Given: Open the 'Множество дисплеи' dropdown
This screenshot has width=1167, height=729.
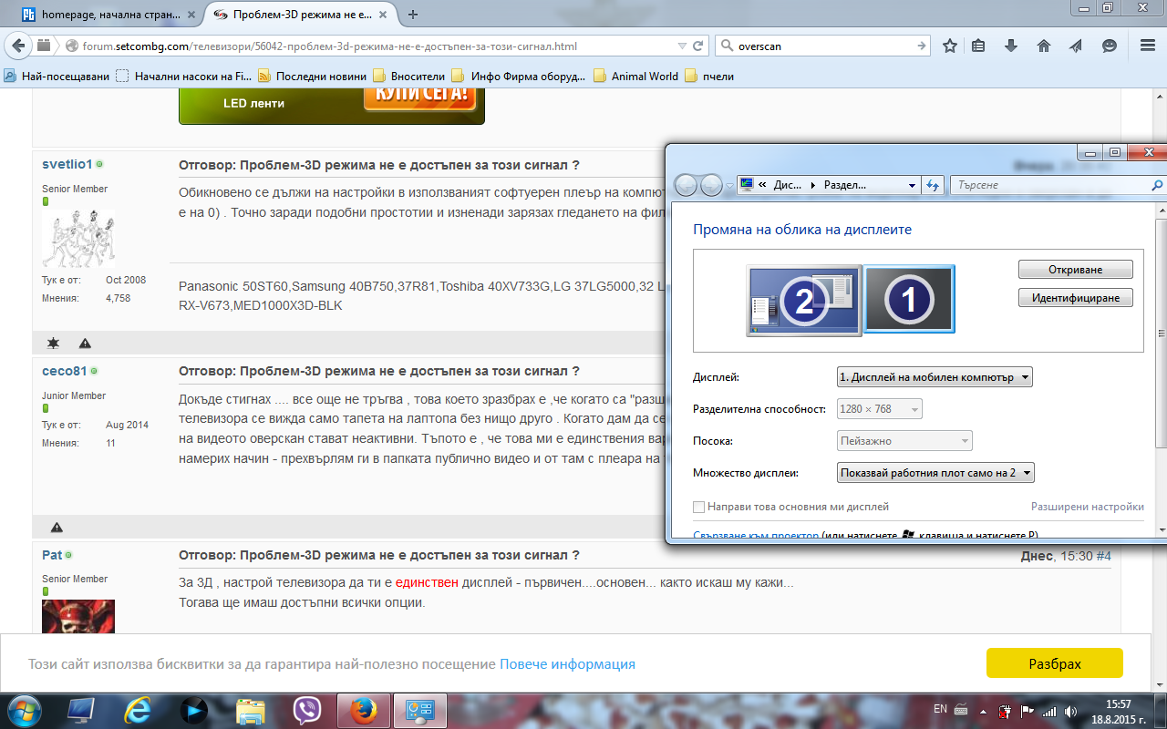Looking at the screenshot, I should tap(935, 473).
